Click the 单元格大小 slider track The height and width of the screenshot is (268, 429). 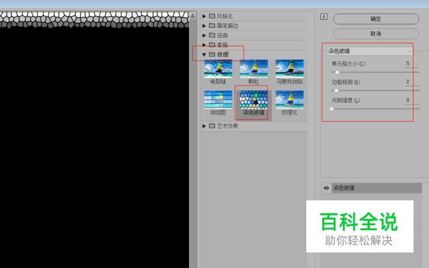(375, 72)
